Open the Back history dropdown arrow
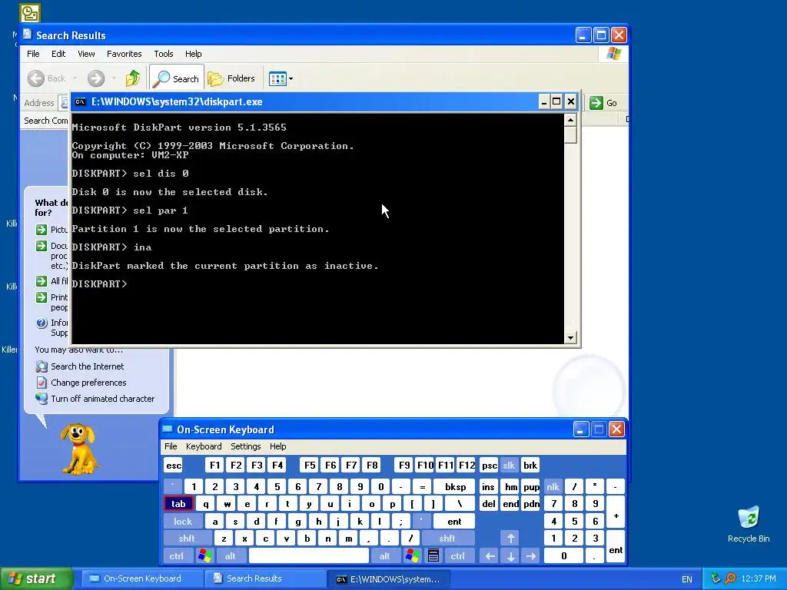The image size is (787, 590). (x=75, y=78)
